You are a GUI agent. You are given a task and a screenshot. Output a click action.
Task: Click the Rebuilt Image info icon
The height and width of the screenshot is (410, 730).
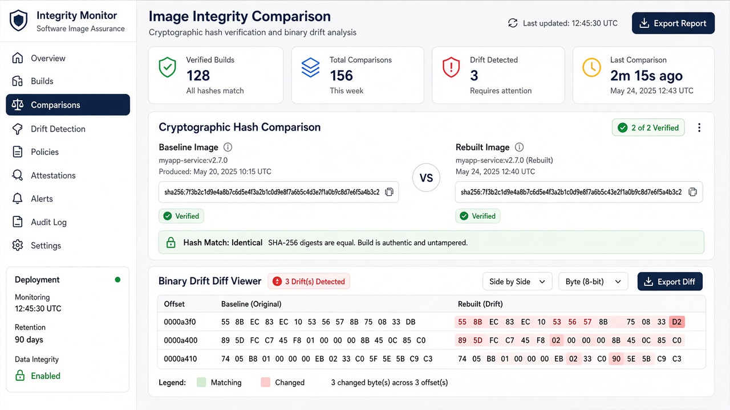(519, 147)
